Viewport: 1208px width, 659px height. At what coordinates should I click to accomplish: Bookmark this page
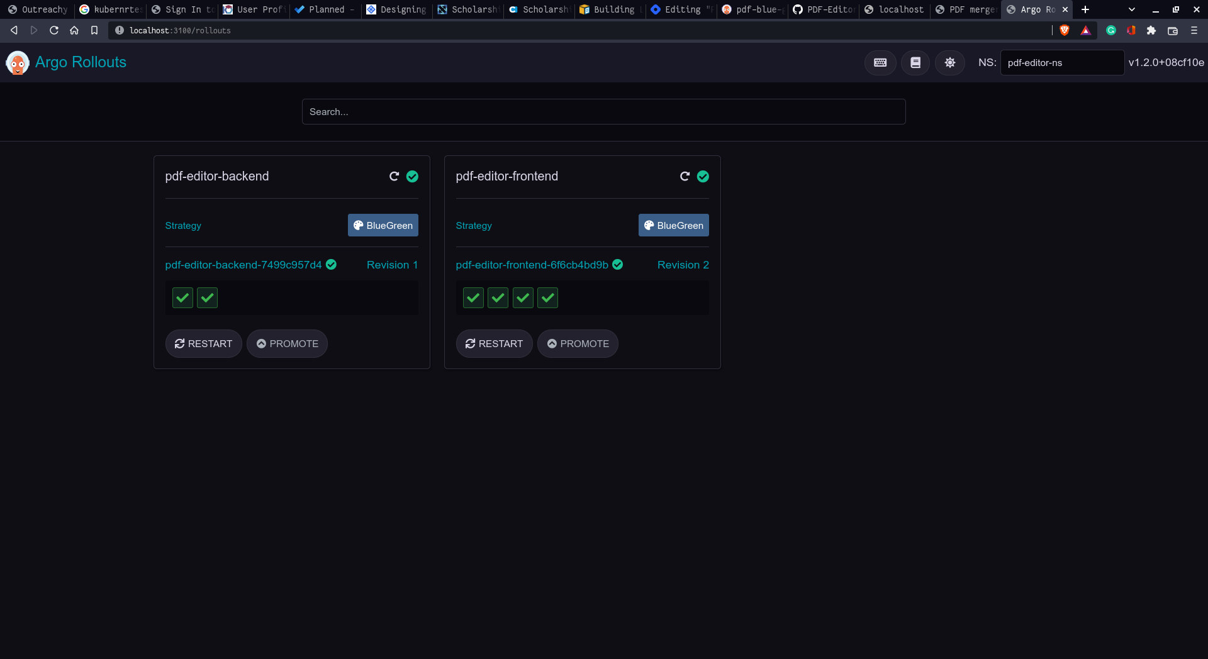(x=94, y=30)
